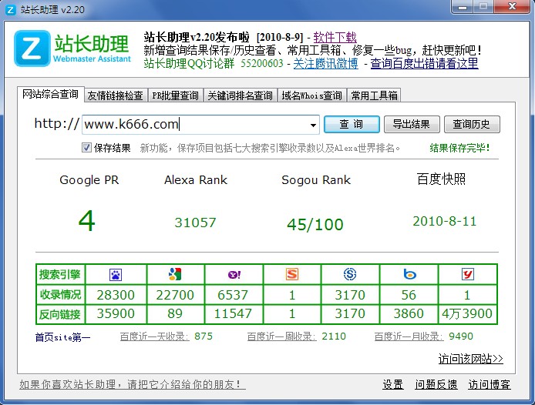Click the blue Soso S icon
Screen dimensions: 535x405
pyautogui.click(x=350, y=274)
